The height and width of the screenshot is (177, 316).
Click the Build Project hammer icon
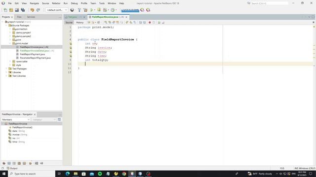coord(79,10)
